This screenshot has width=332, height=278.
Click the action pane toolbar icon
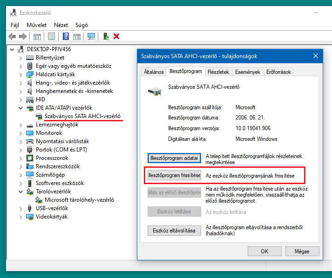[77, 37]
